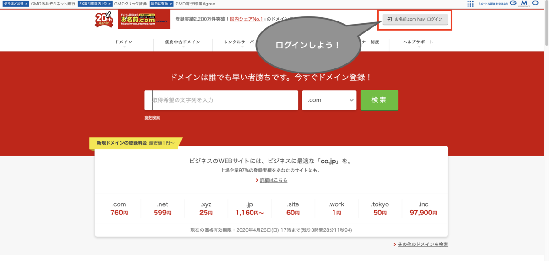The height and width of the screenshot is (261, 549).
Task: Open the .com domain extension dropdown
Action: [329, 100]
